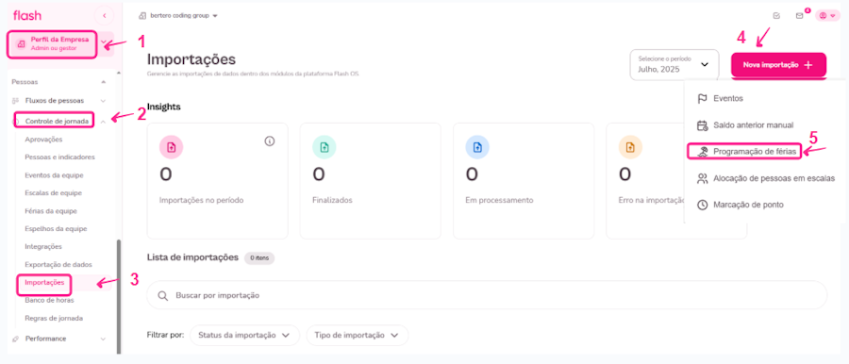Open the berteo coding group company dropdown
Viewport: 849px width, 364px height.
click(178, 16)
